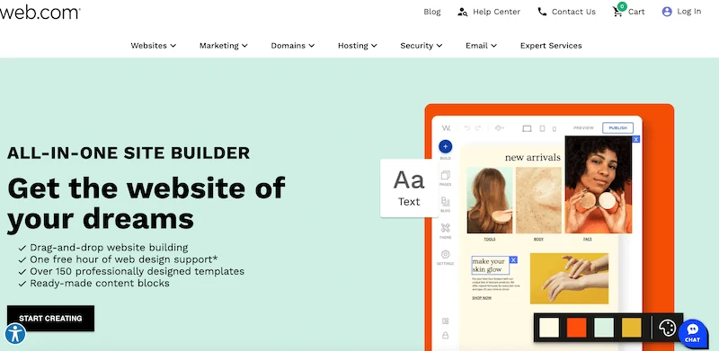
Task: Click the lock icon at sidebar bottom
Action: pos(445,336)
